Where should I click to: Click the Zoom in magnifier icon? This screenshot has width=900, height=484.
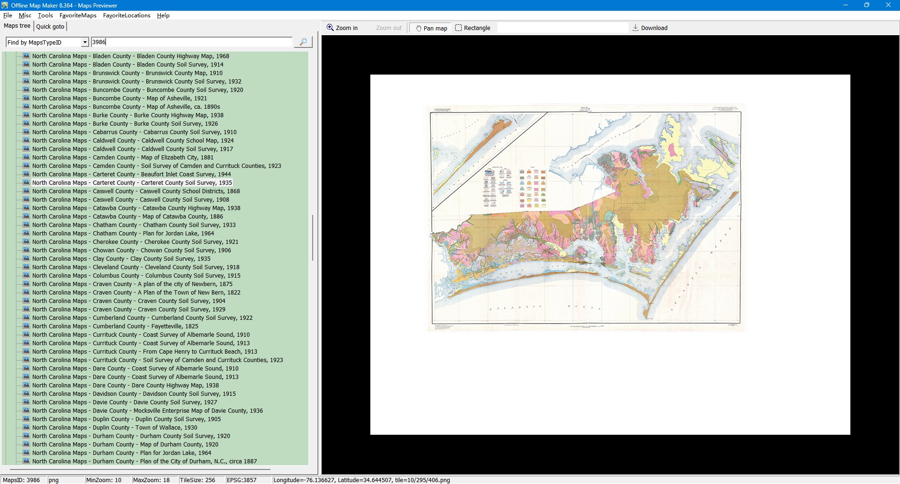point(330,28)
